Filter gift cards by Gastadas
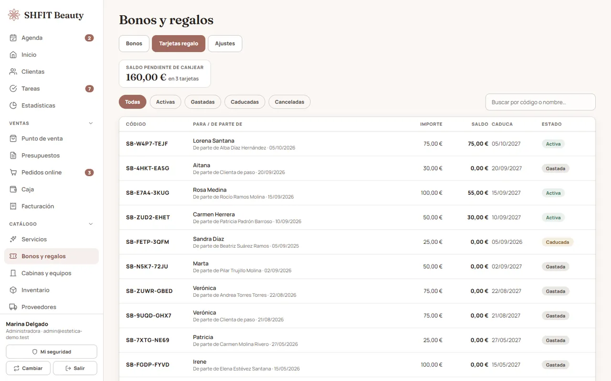Viewport: 611px width, 381px height. (203, 102)
